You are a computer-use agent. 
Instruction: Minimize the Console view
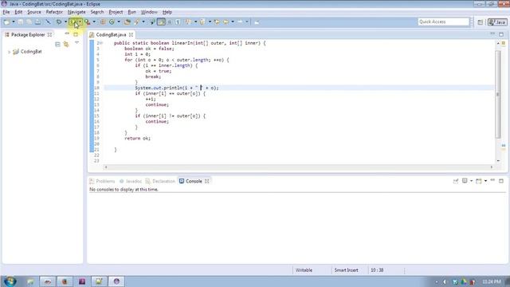click(492, 180)
